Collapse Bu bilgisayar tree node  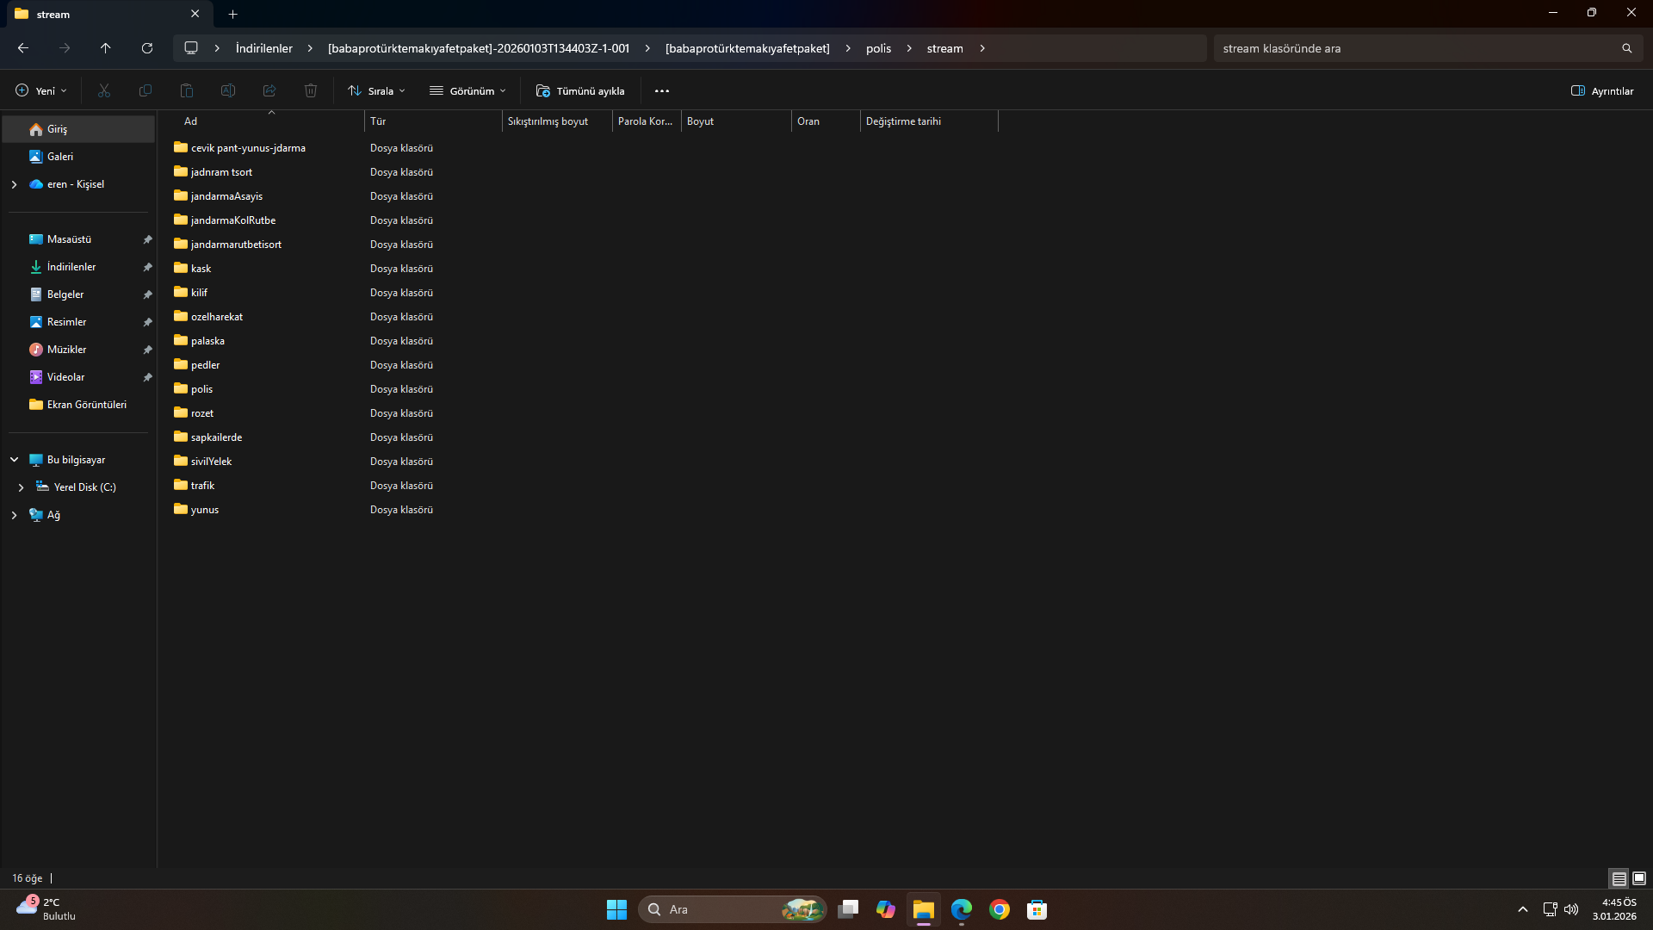[14, 460]
